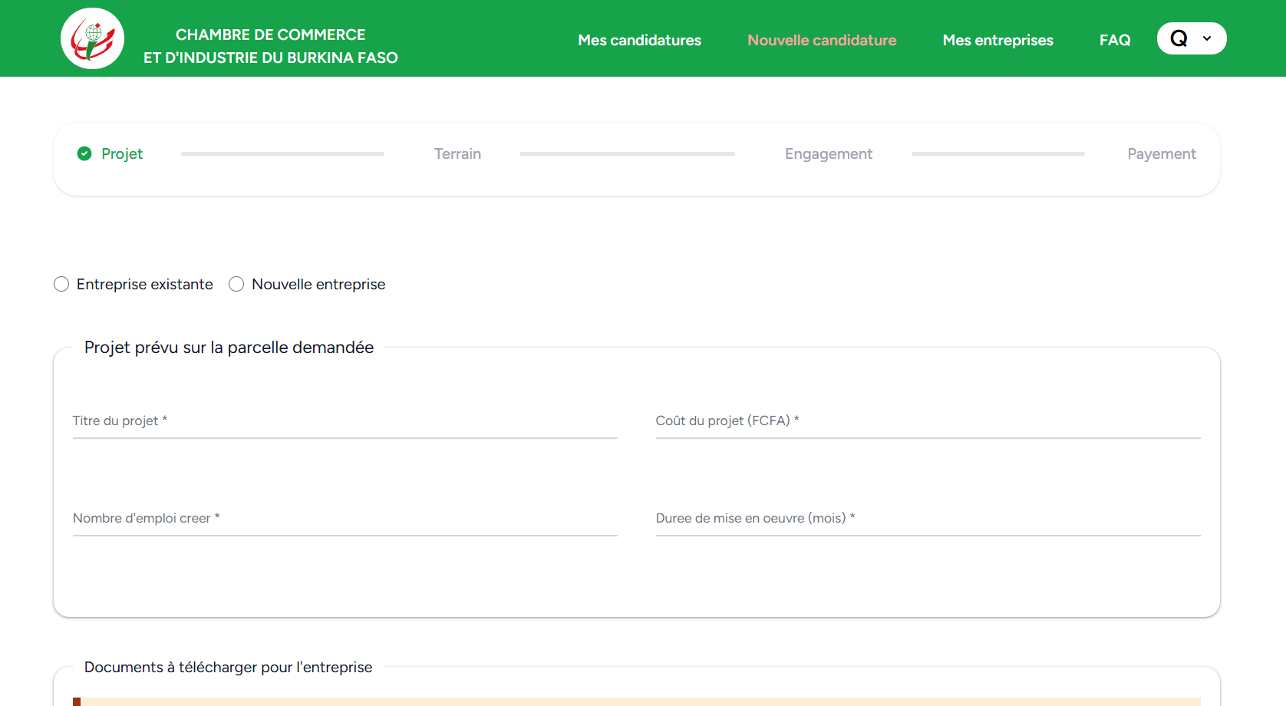
Task: Expand the user account dropdown chevron
Action: (1207, 38)
